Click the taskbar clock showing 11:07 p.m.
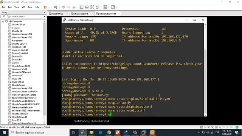The image size is (242, 136). click(226, 133)
